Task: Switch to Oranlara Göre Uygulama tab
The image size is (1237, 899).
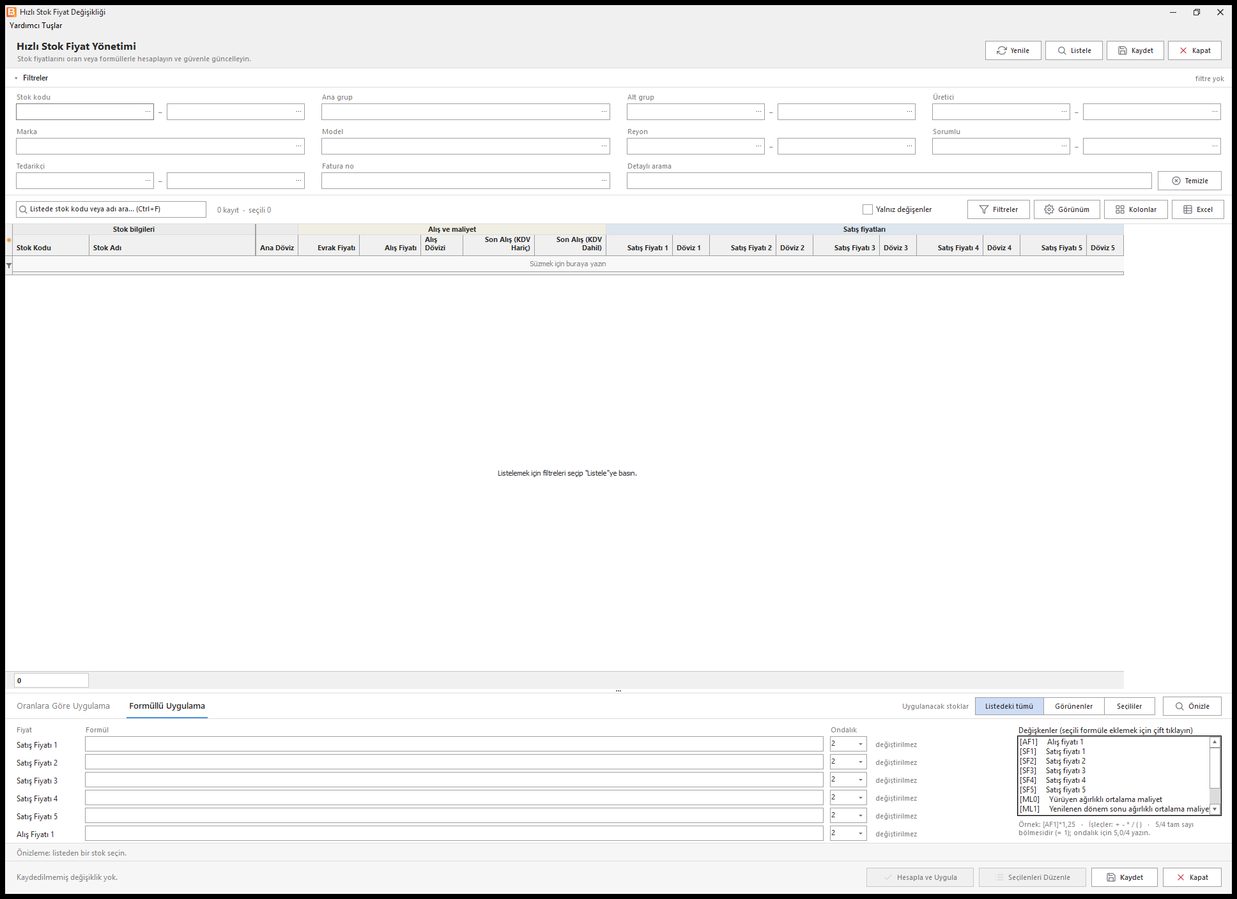Action: point(63,706)
